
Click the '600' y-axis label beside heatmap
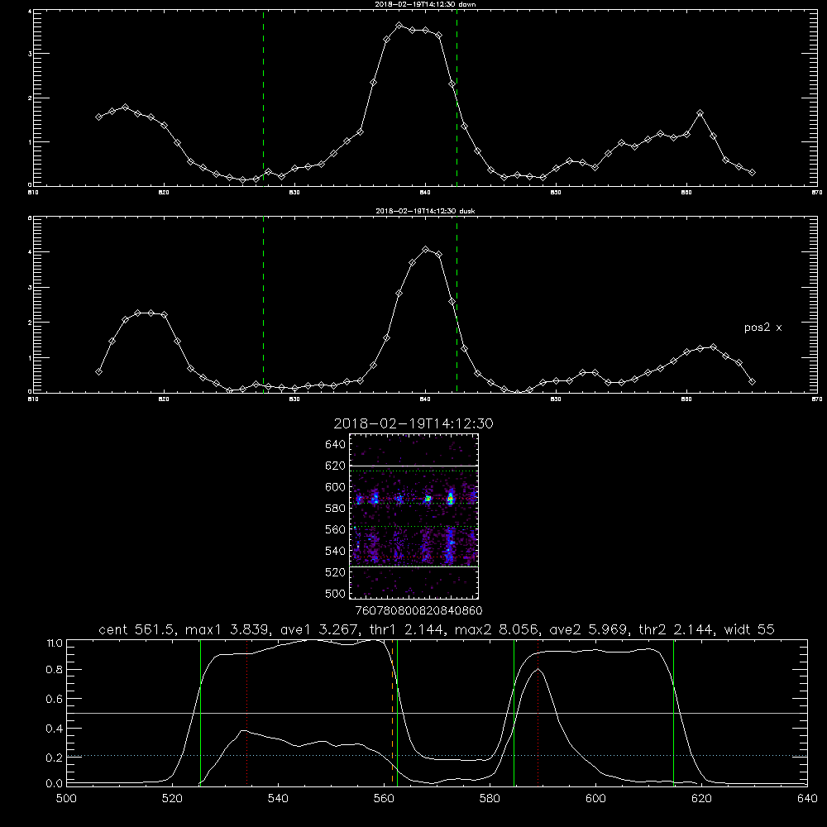(x=336, y=487)
